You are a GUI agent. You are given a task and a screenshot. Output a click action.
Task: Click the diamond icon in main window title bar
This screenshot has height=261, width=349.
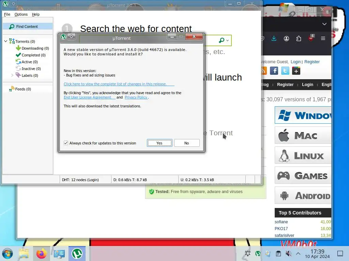(14, 3)
